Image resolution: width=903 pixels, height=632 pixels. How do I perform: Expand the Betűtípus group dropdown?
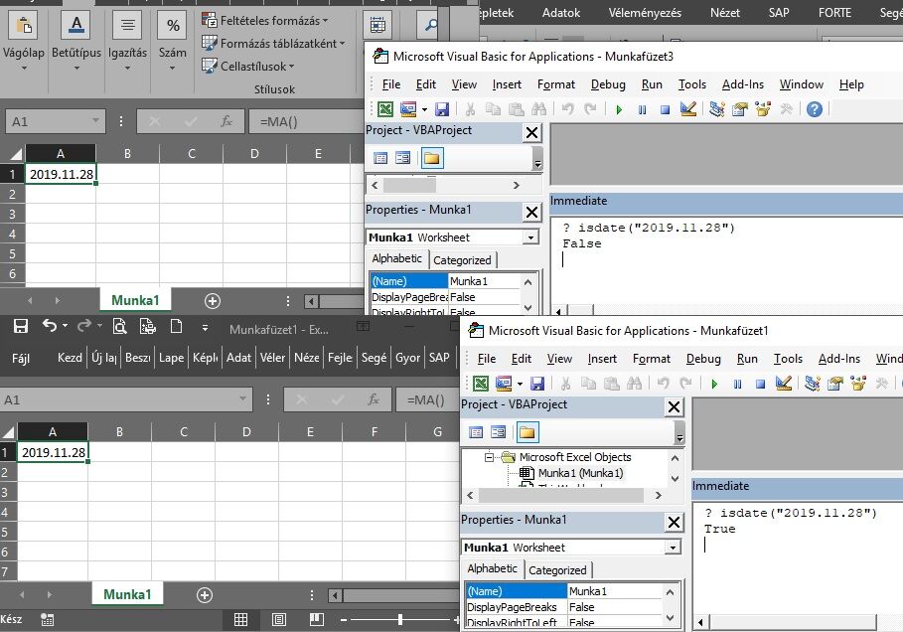(x=76, y=68)
